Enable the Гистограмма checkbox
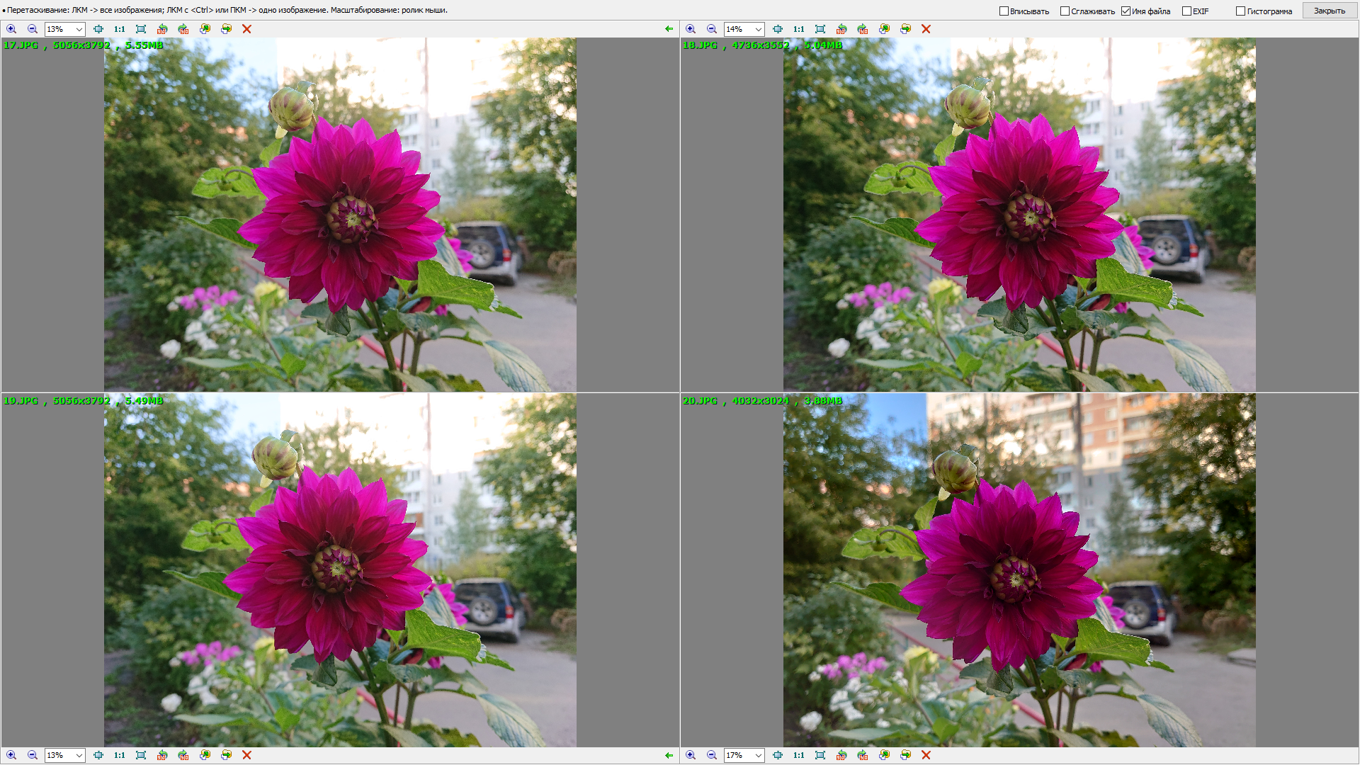This screenshot has width=1360, height=765. 1240,11
